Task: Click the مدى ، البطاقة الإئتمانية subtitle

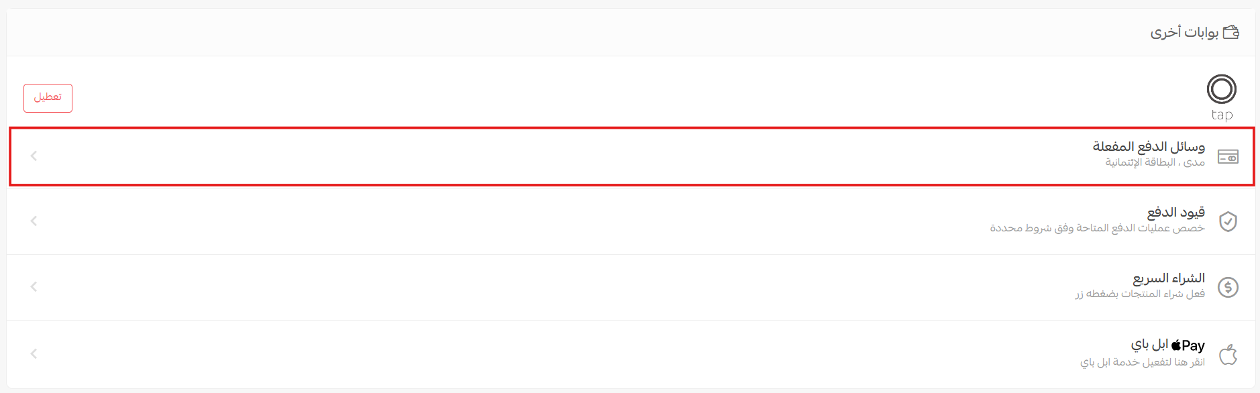Action: pyautogui.click(x=1155, y=162)
